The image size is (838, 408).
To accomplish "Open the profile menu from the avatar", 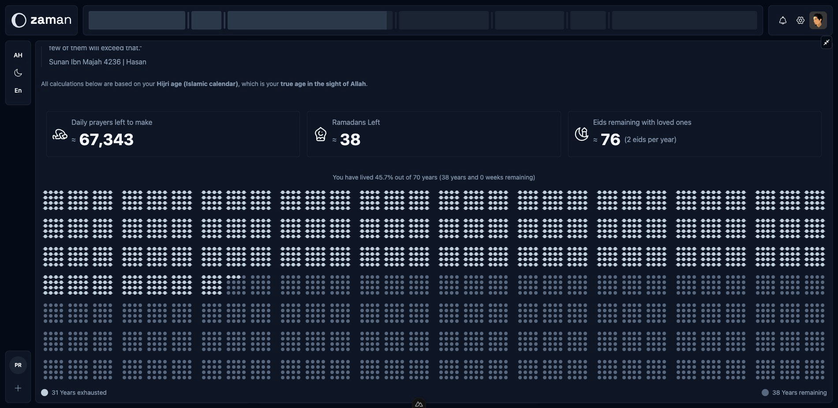I will click(x=819, y=20).
